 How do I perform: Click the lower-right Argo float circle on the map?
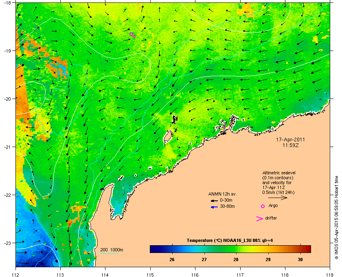[134, 36]
